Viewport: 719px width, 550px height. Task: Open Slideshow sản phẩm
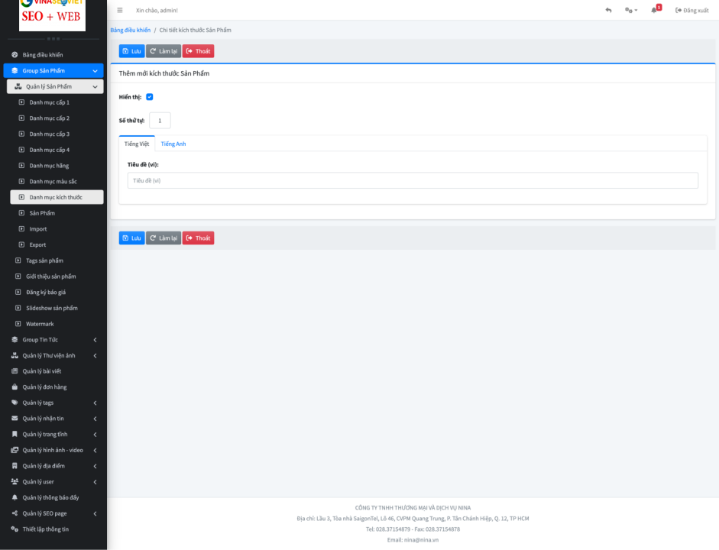[x=55, y=308]
